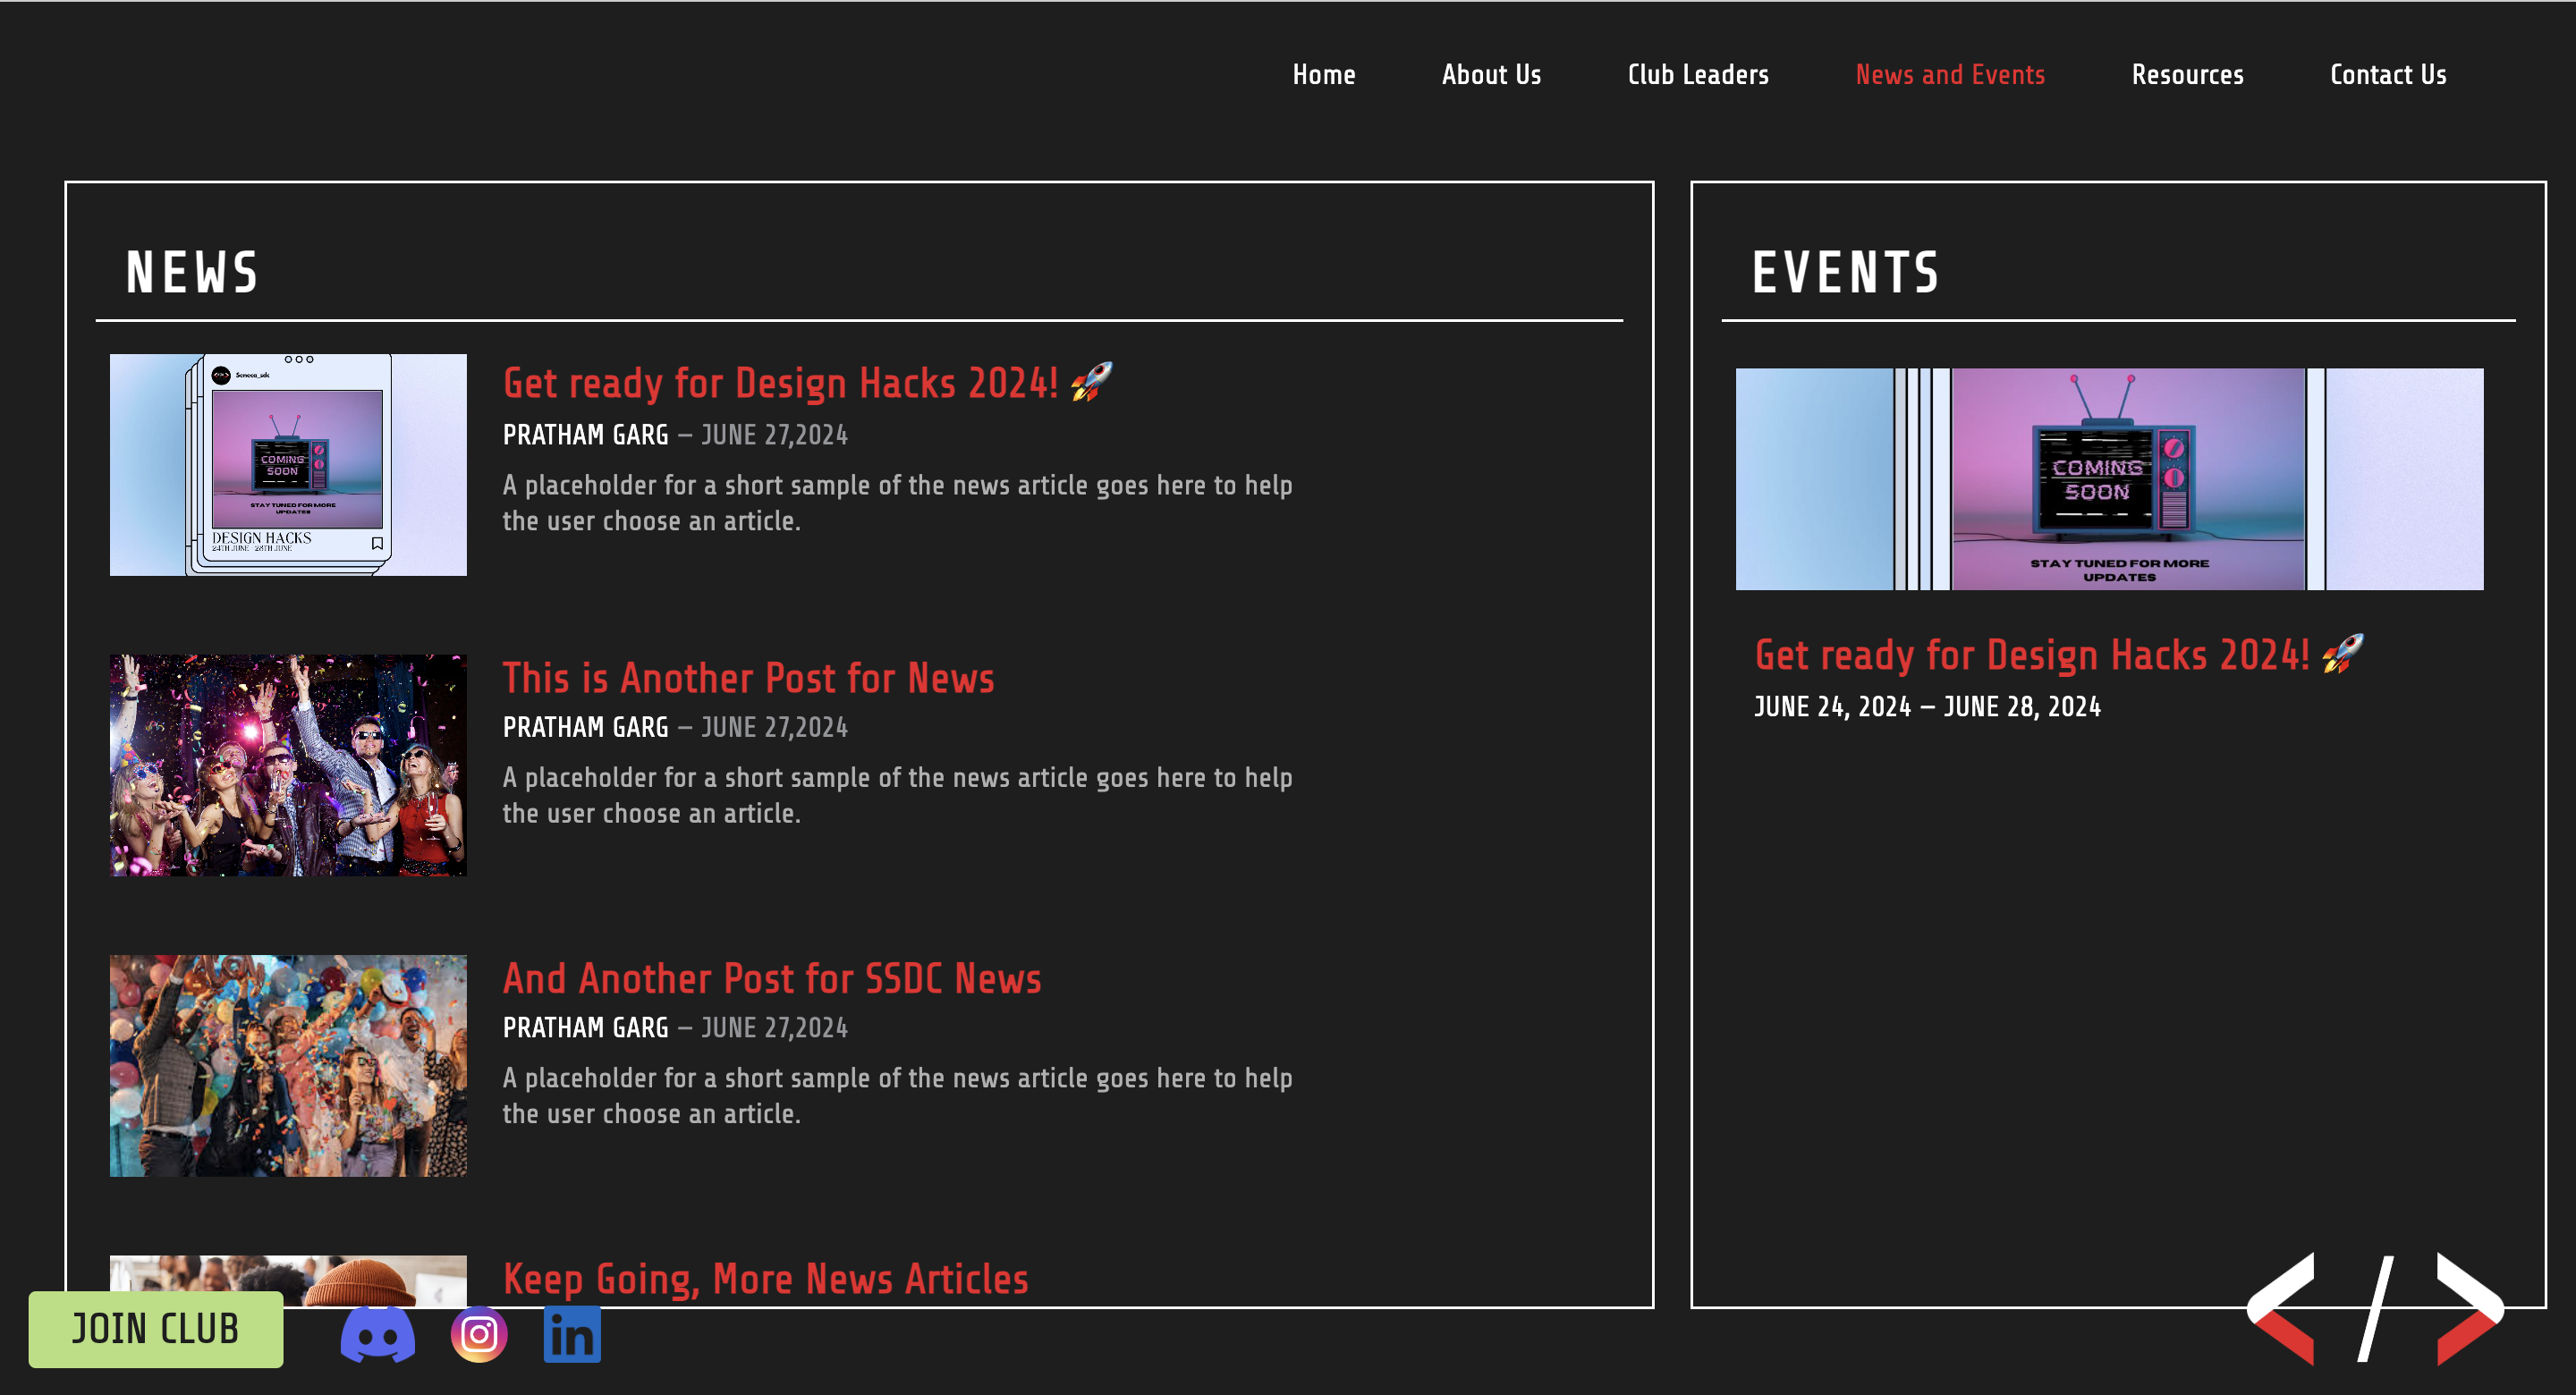Click Design Hacks news thumbnail image
2576x1395 pixels.
click(x=288, y=465)
